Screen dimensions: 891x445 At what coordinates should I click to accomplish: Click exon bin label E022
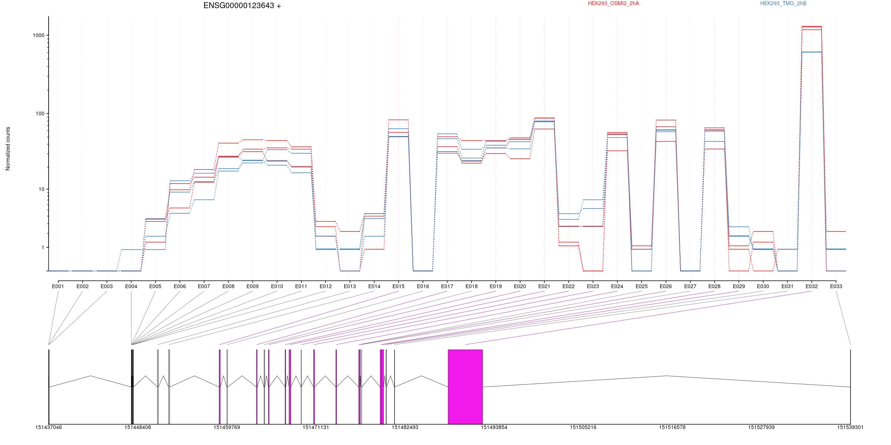click(x=568, y=286)
